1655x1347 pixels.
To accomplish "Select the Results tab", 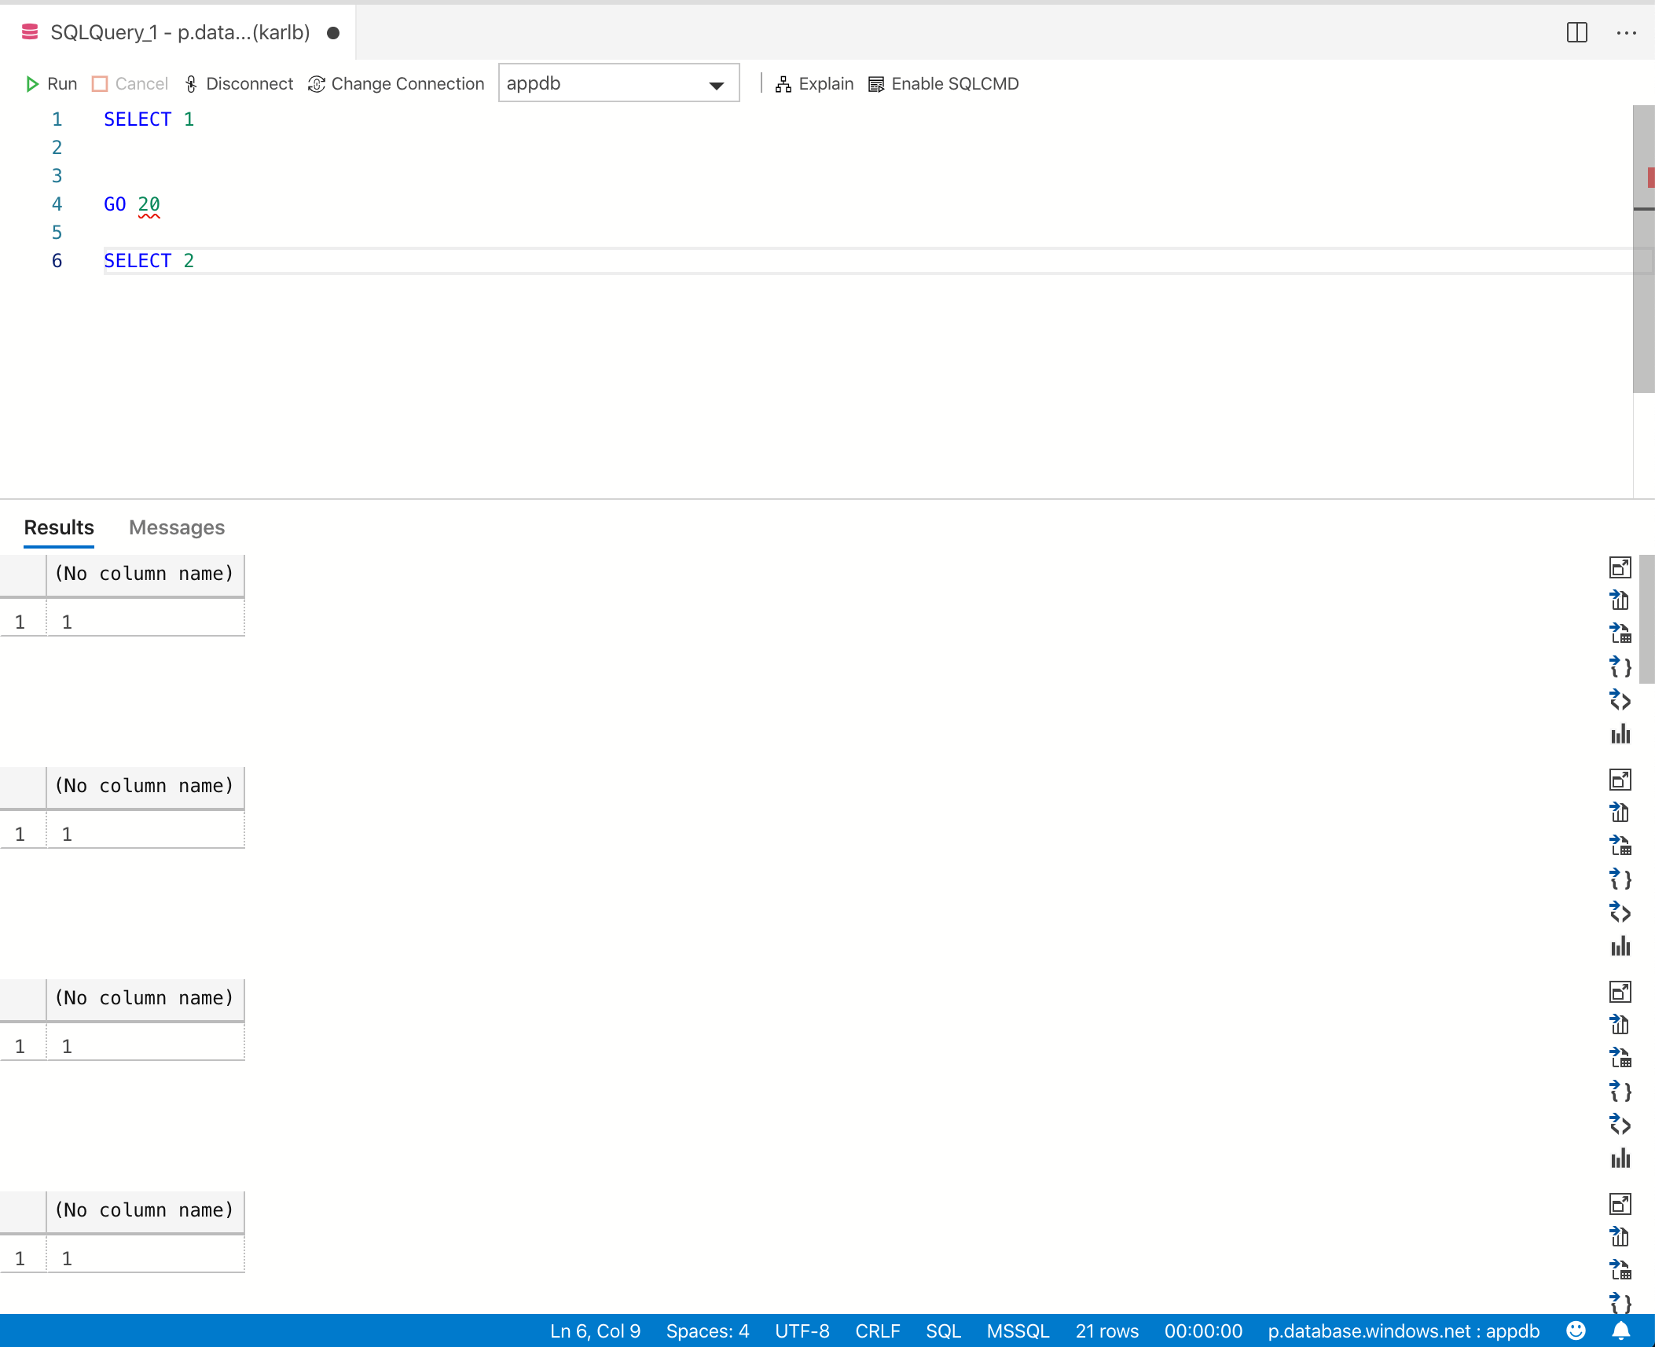I will 58,527.
